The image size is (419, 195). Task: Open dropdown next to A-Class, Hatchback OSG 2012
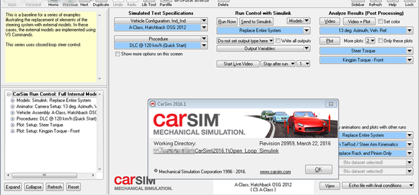204,28
